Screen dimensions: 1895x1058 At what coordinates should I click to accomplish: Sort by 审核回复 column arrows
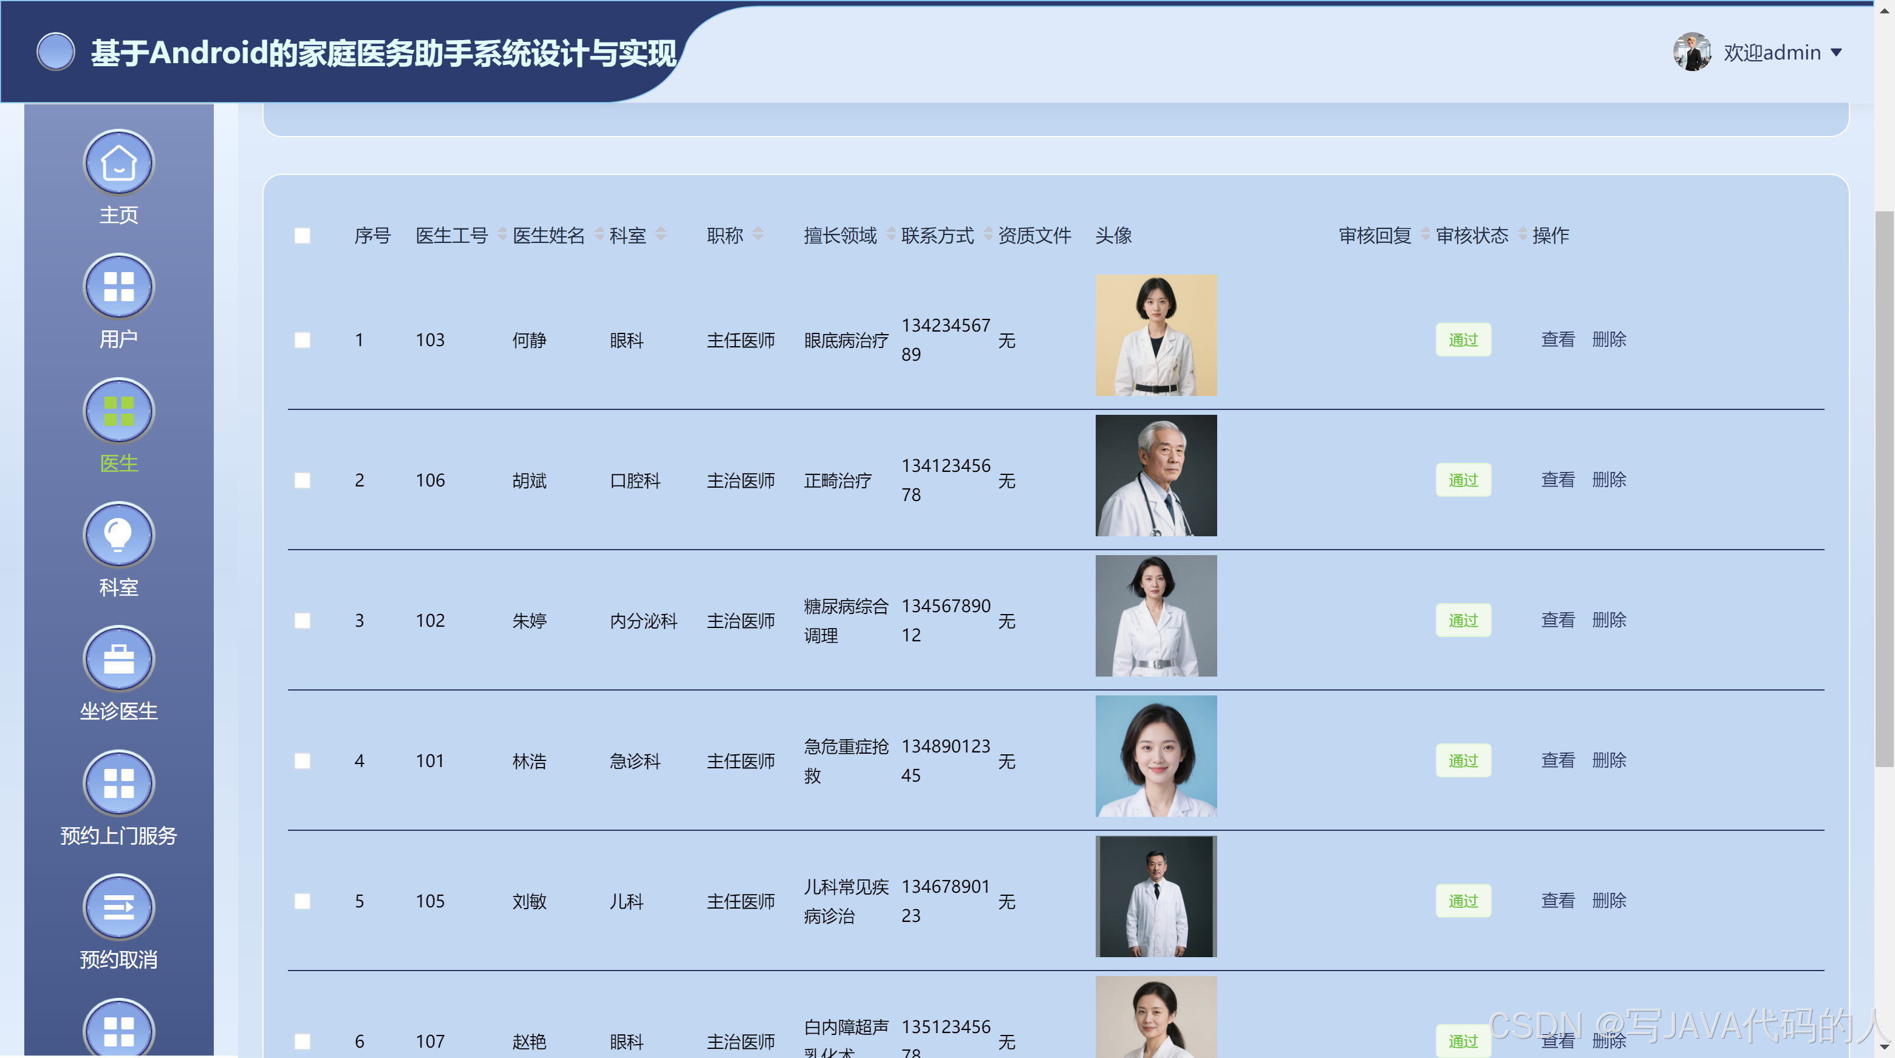tap(1426, 234)
